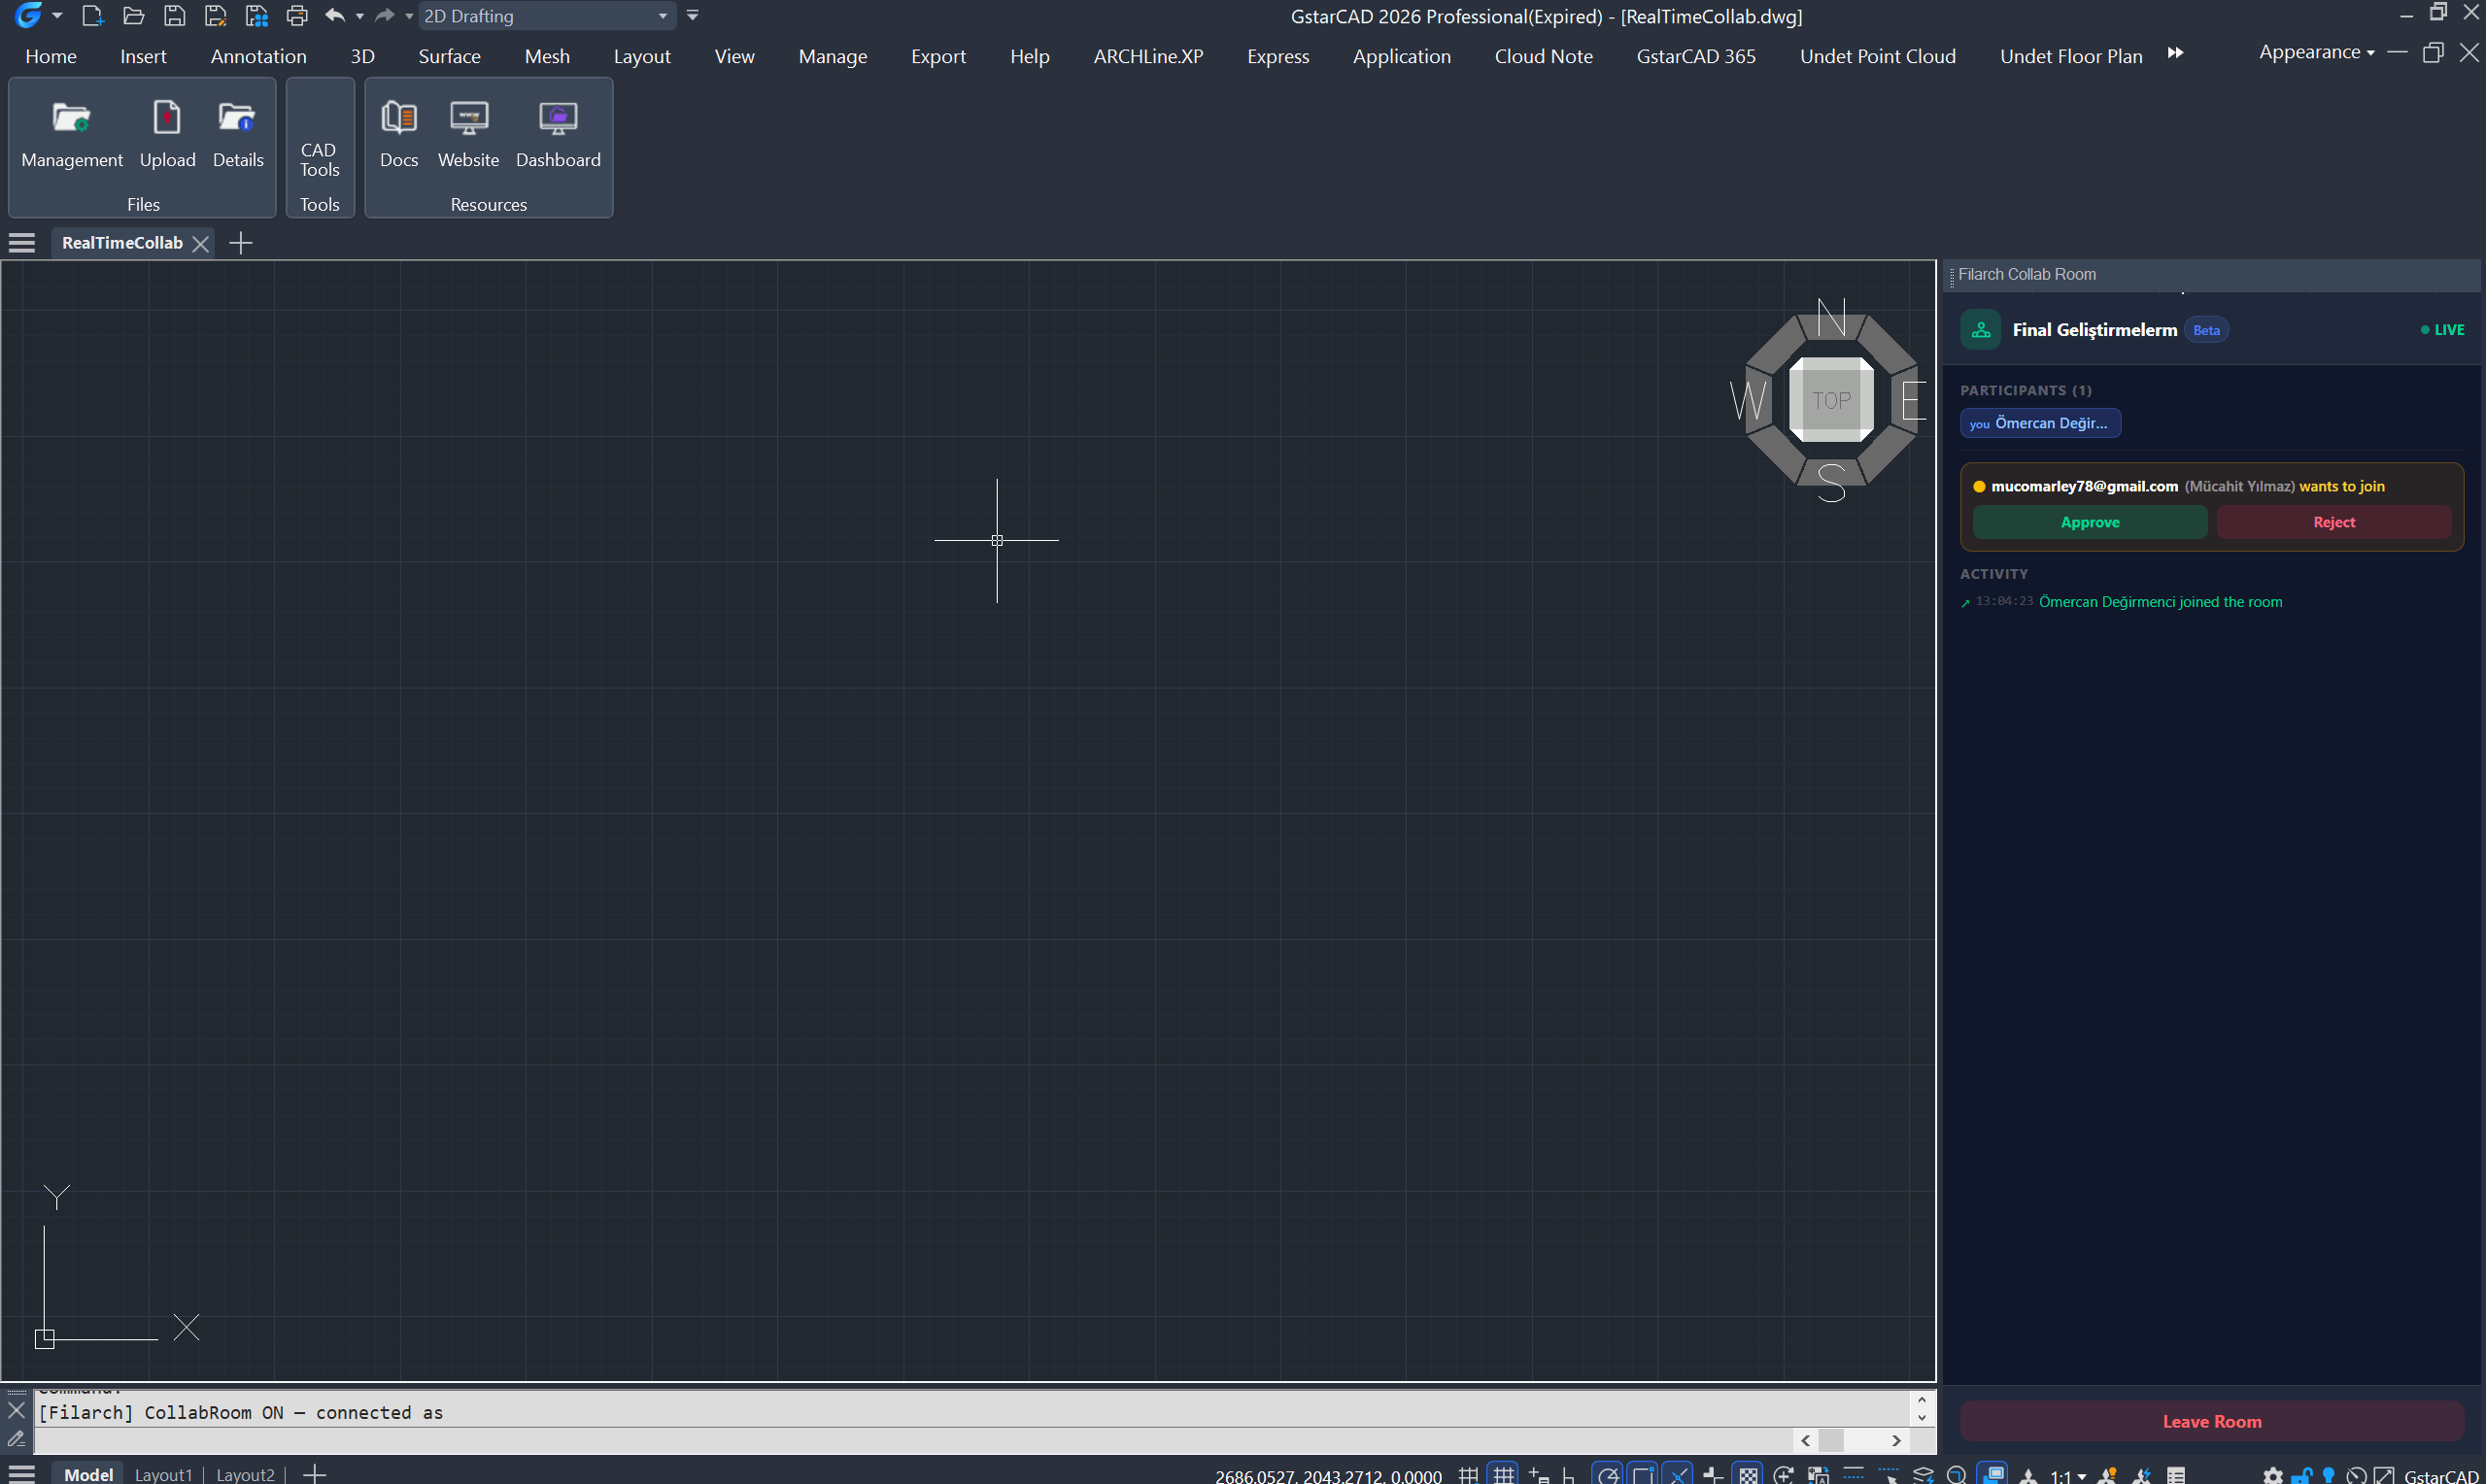Open the Docs resource

click(x=398, y=134)
